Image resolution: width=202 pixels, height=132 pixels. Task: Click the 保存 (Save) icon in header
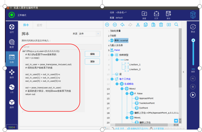[x=168, y=15]
